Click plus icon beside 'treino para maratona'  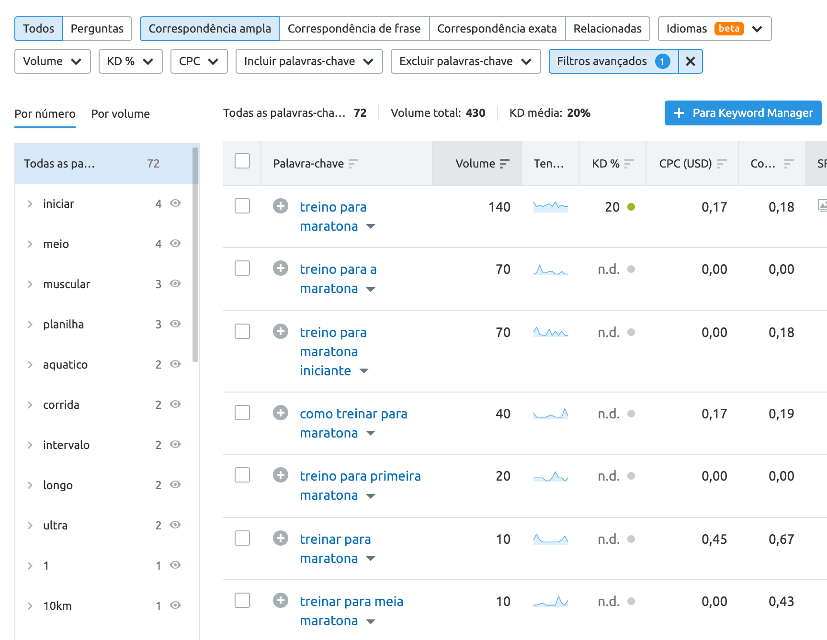click(281, 206)
